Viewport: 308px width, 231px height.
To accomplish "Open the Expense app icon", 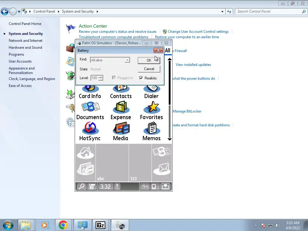I will pyautogui.click(x=121, y=107).
